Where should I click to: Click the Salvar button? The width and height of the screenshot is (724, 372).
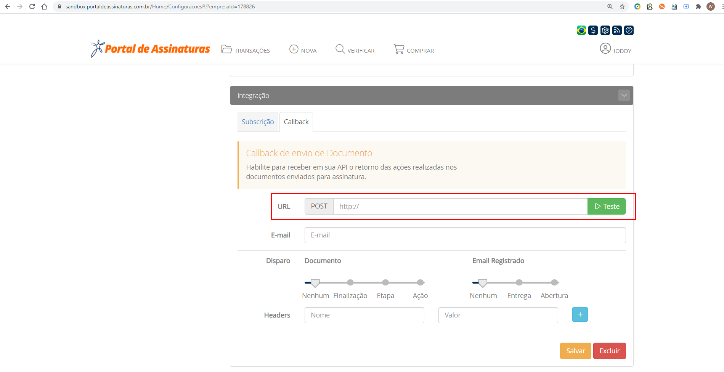click(x=575, y=351)
